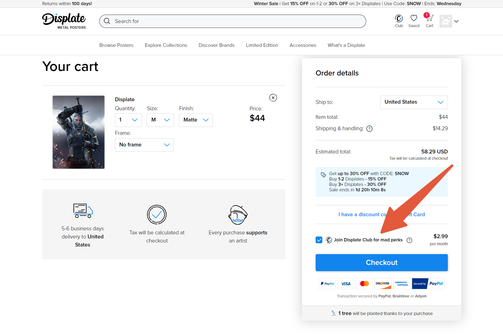
Task: Click the Shipping & handling help icon
Action: coord(369,129)
